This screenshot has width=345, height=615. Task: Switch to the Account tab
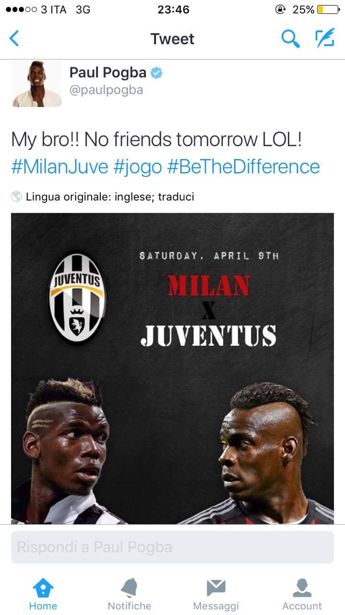coord(302,594)
